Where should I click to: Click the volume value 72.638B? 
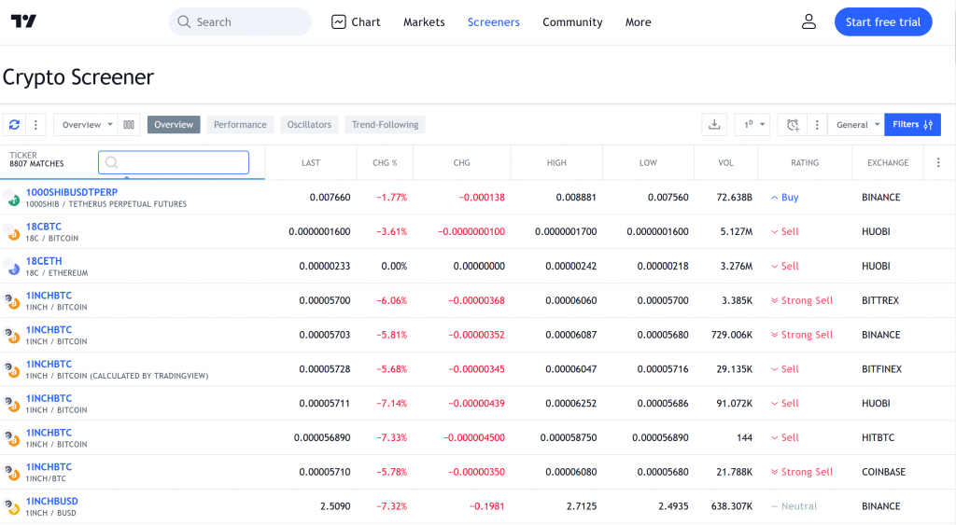(734, 198)
